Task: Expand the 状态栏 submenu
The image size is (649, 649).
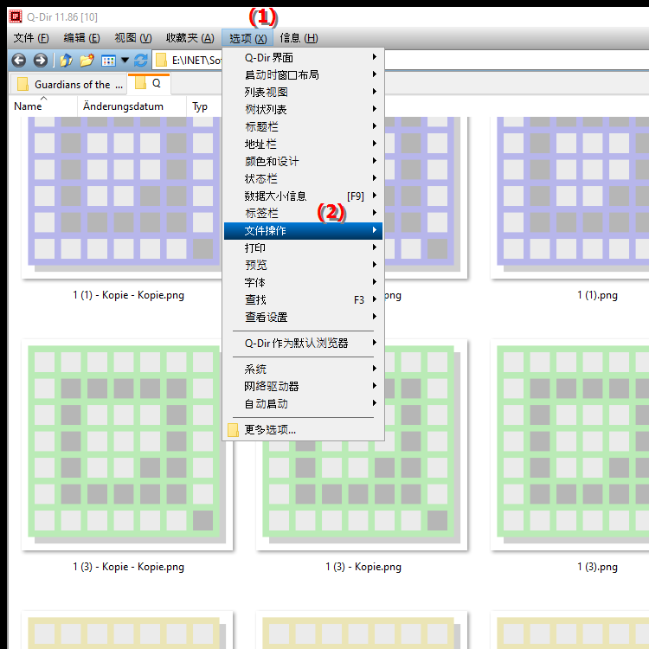Action: point(303,179)
